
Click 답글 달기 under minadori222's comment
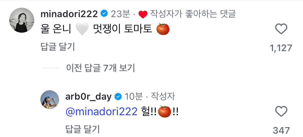pos(58,47)
